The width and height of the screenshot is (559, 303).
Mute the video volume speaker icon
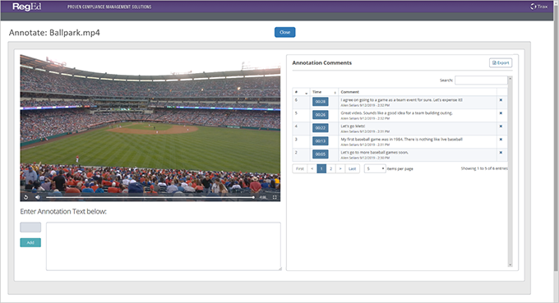(38, 197)
